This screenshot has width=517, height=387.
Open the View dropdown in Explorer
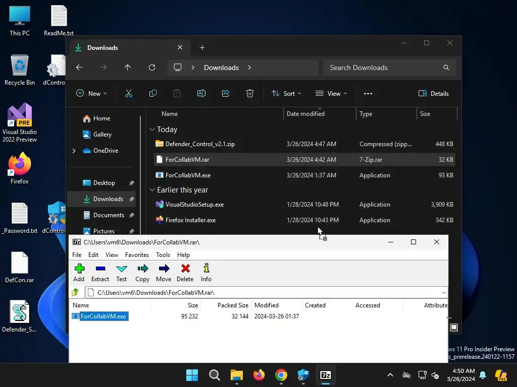tap(331, 93)
